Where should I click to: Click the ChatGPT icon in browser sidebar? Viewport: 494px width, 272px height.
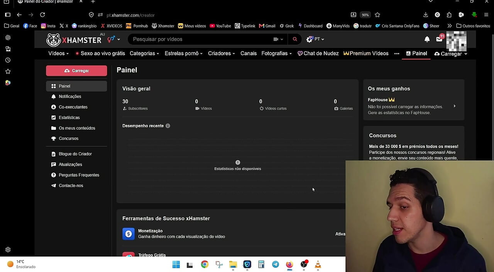[8, 37]
